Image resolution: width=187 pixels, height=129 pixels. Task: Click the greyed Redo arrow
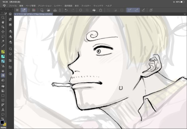pos(73,10)
